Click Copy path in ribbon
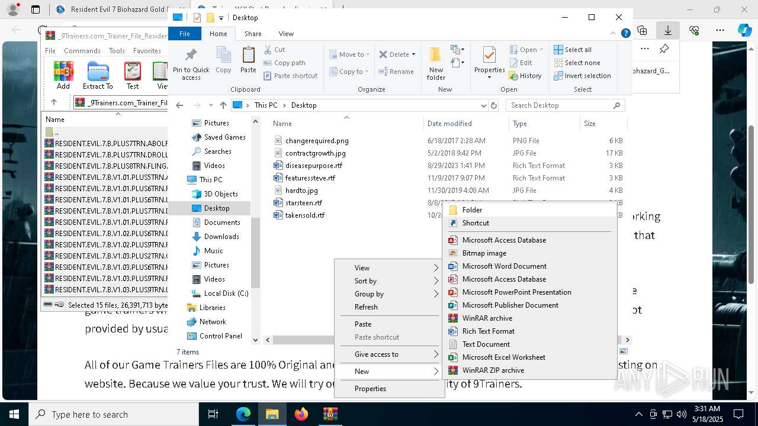Viewport: 758px width, 426px height. (284, 63)
